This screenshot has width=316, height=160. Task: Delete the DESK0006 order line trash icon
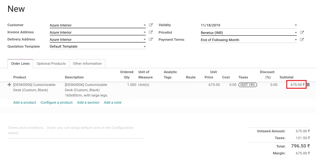coord(308,85)
